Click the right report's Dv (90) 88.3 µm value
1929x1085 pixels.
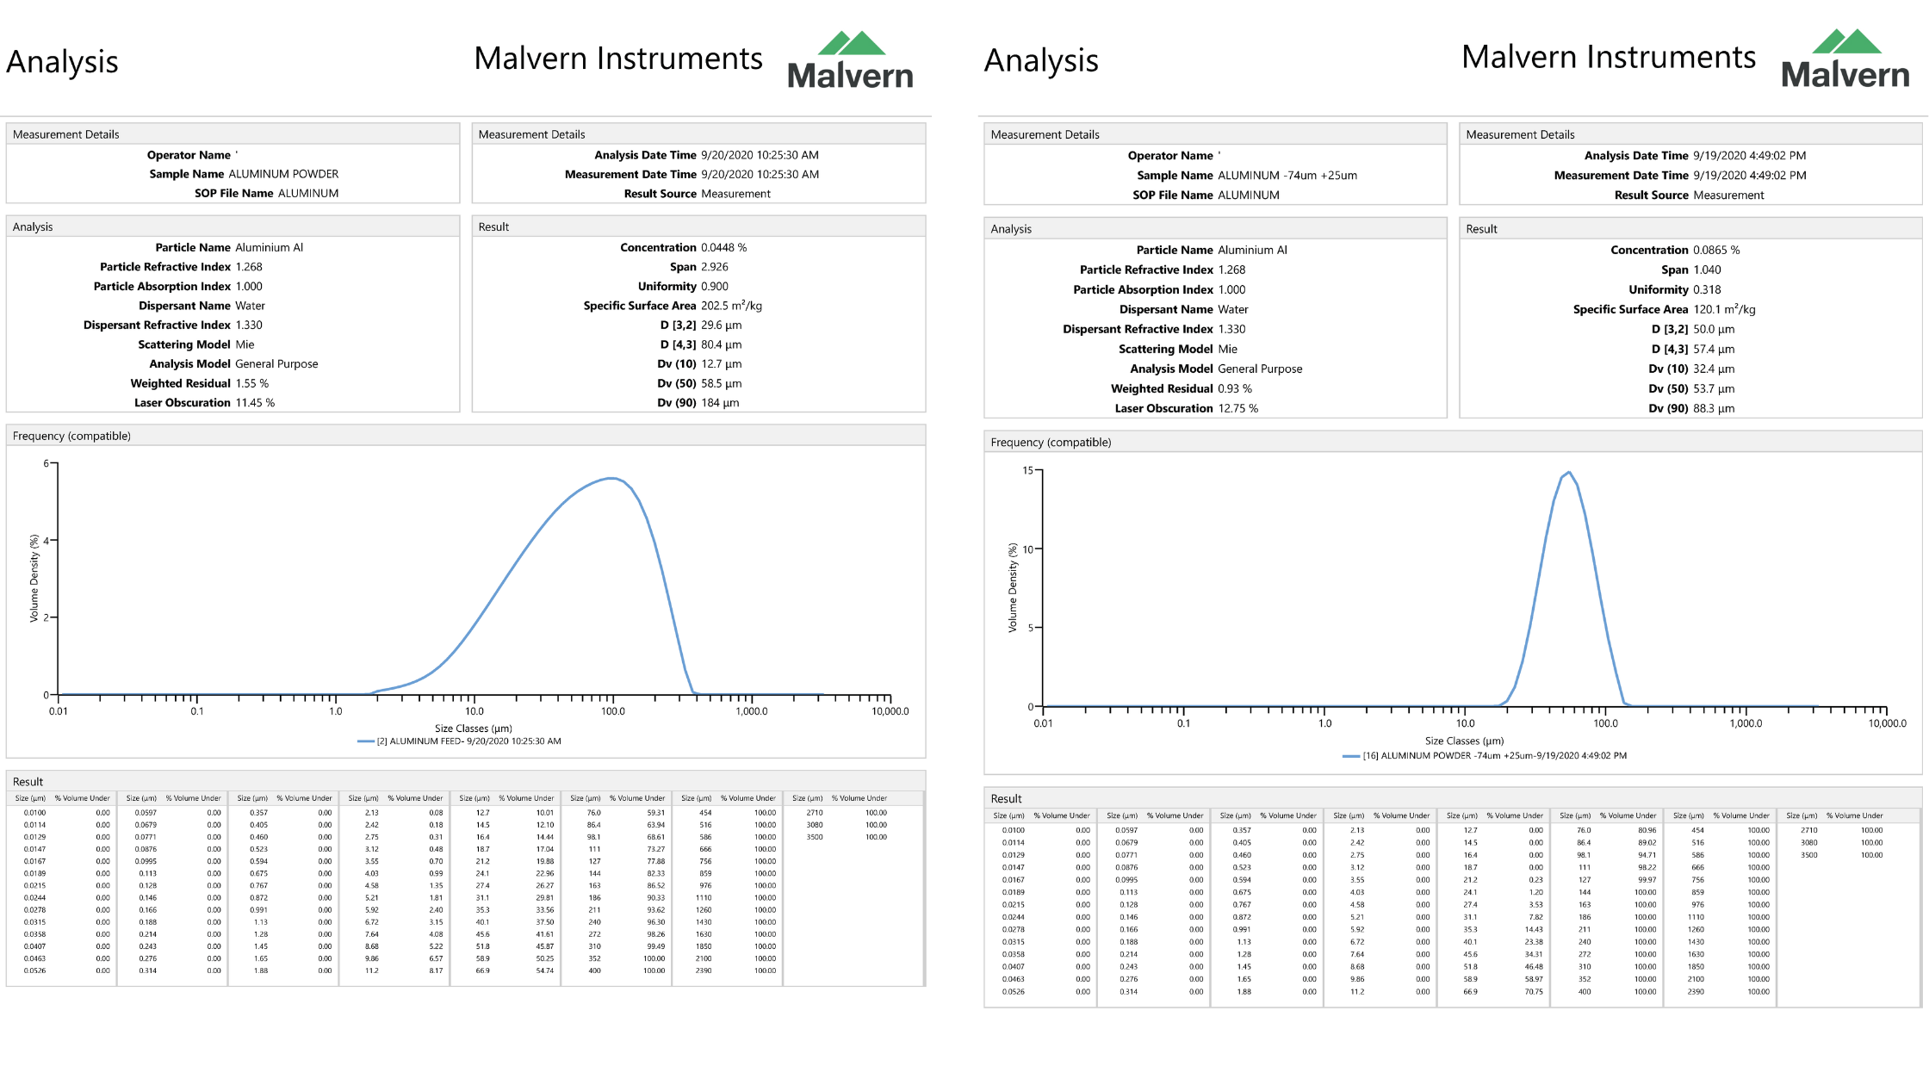tap(1713, 408)
